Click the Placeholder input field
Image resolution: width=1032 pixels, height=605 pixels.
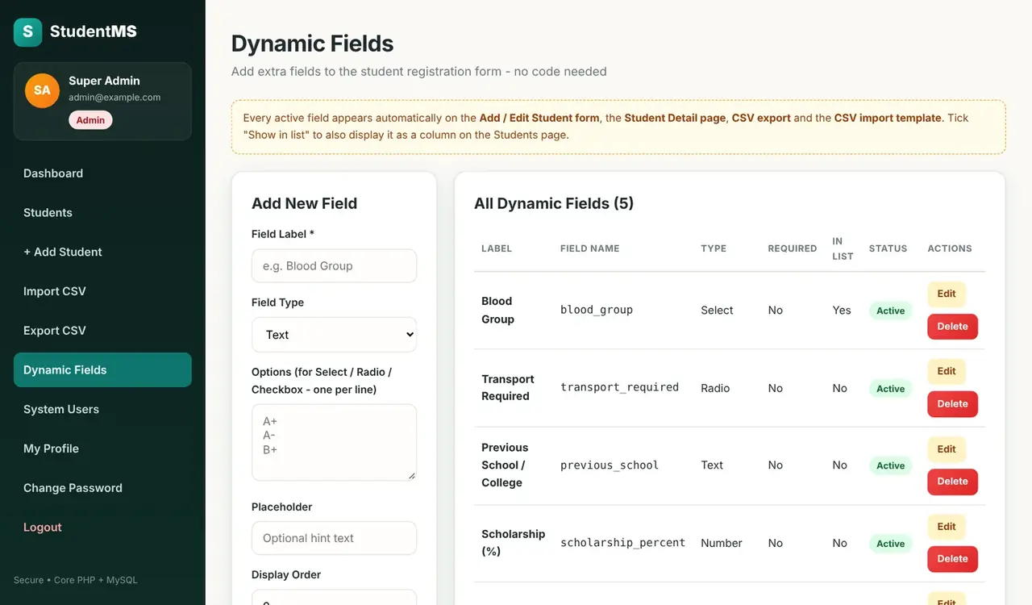coord(334,538)
